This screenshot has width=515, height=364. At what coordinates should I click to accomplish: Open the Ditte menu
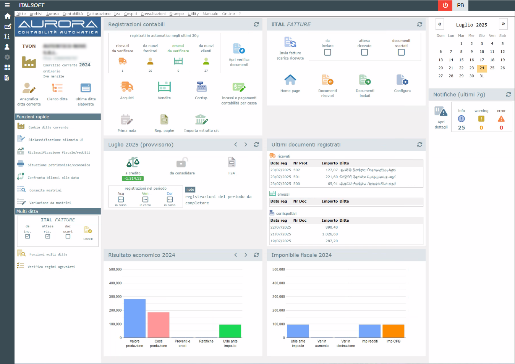21,14
